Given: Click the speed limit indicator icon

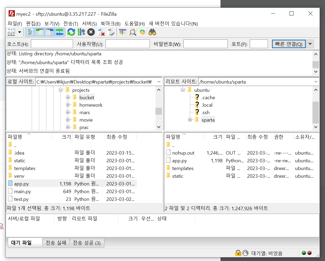Looking at the screenshot, I should 245,253.
